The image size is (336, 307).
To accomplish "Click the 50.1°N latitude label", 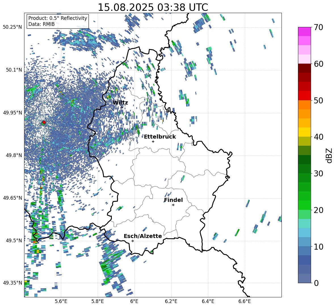I will (14, 70).
